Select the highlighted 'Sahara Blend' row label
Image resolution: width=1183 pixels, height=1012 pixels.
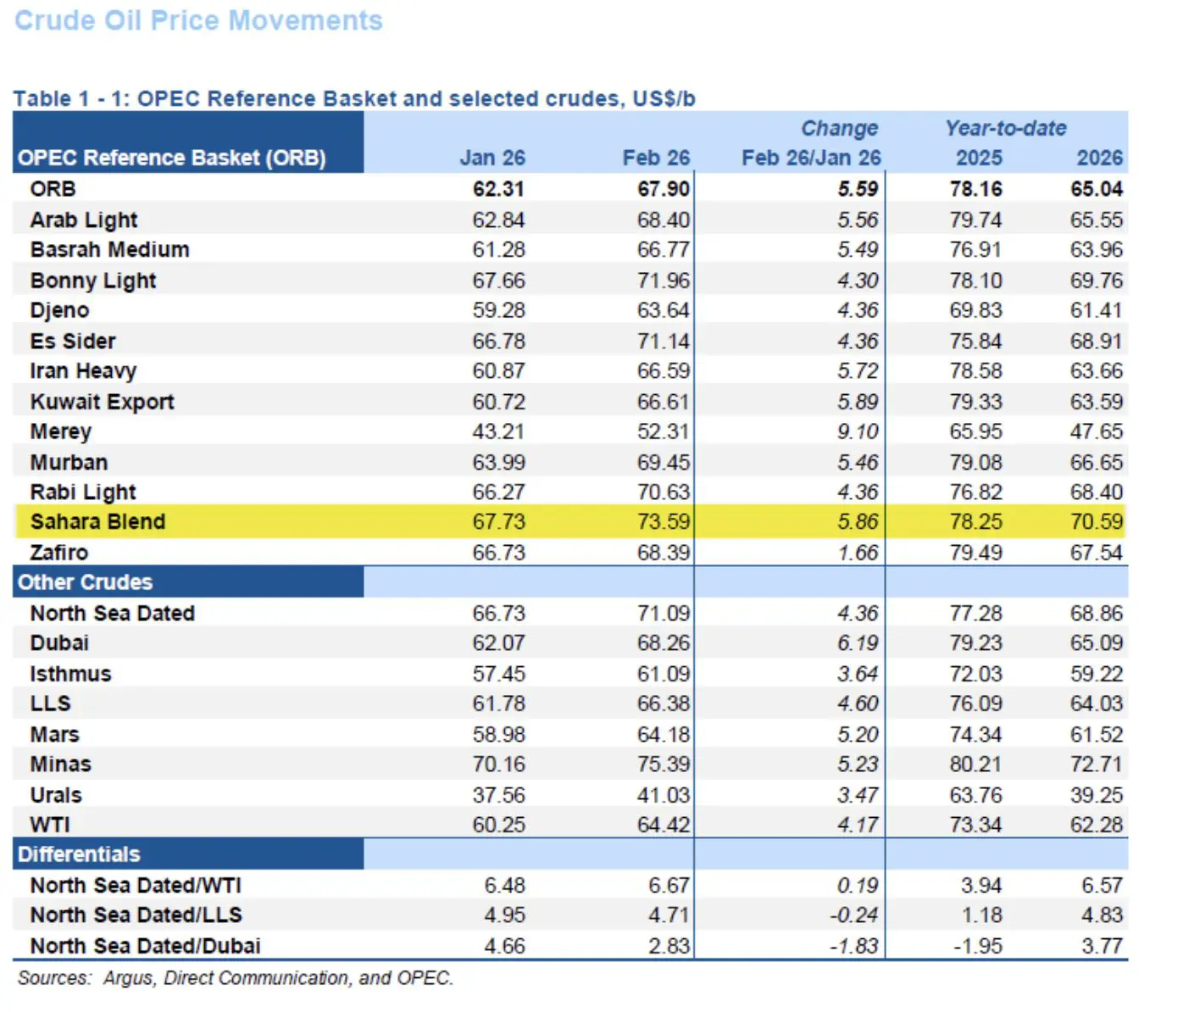[97, 521]
